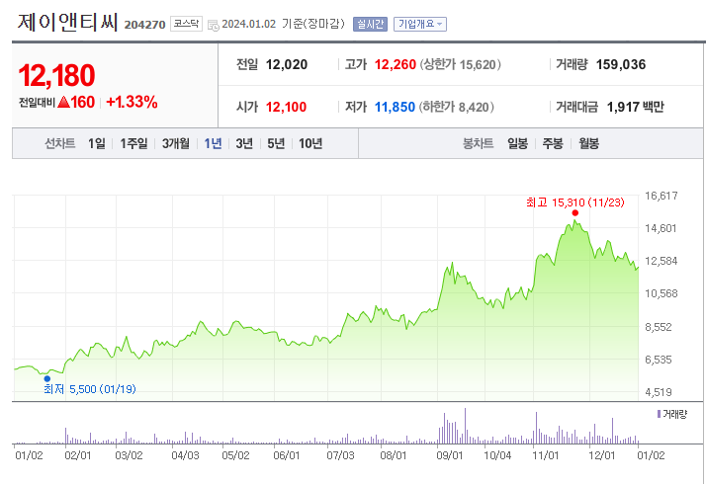Click the blue 최저 5,500 low marker

click(x=47, y=378)
